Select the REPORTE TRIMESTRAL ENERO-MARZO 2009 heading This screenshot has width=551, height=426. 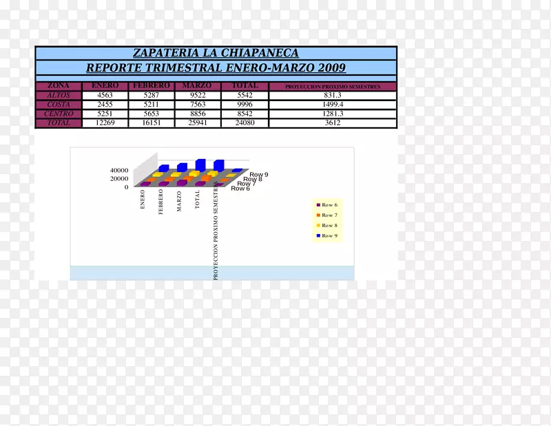click(x=216, y=67)
